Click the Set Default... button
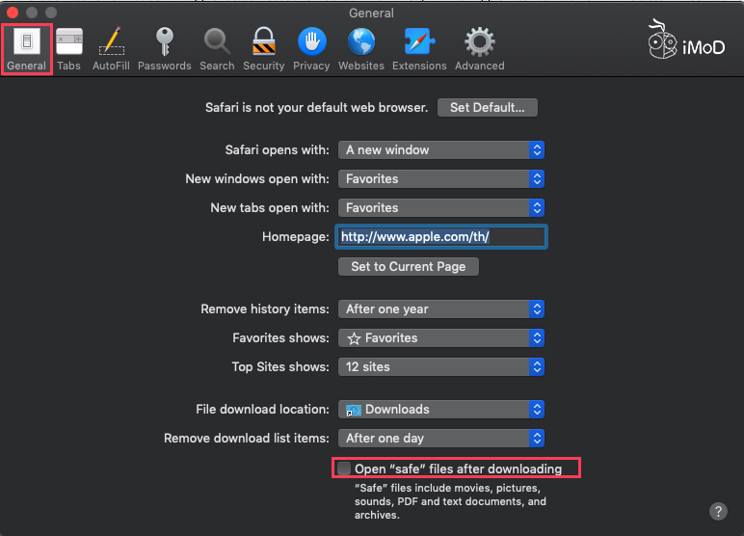The height and width of the screenshot is (536, 744). [x=488, y=108]
